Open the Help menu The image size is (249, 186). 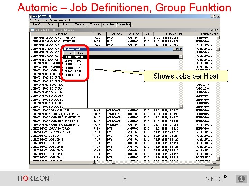(x=70, y=20)
